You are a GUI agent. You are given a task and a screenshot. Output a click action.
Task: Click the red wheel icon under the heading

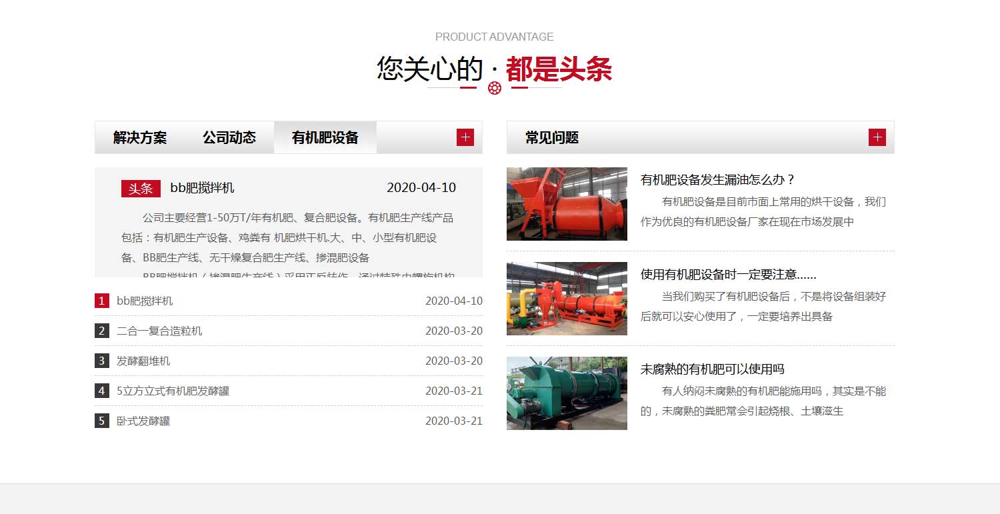click(x=495, y=88)
